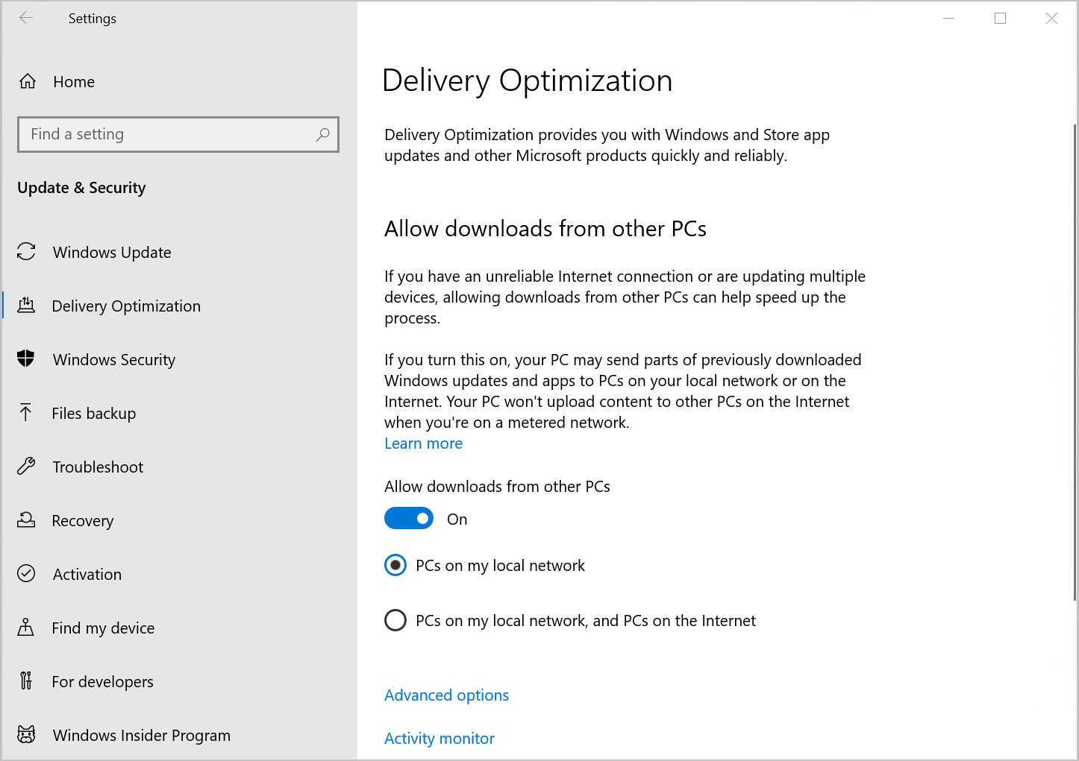Turn off Allow downloads from other PCs
Screen dimensions: 1079x761
point(409,518)
